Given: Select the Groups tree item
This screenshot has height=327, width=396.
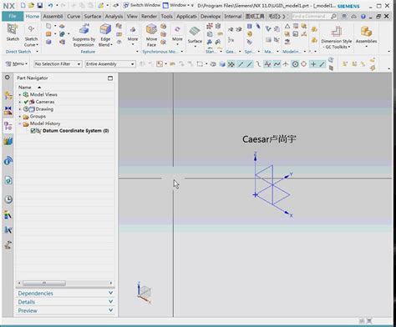Looking at the screenshot, I should [x=38, y=116].
